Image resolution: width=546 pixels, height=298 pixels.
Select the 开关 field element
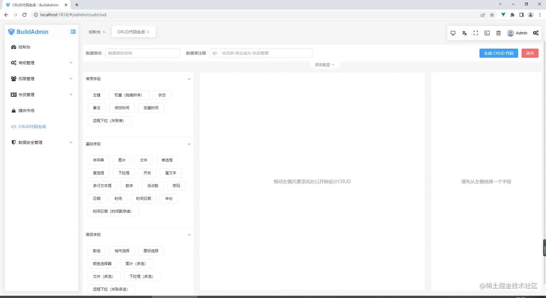[x=147, y=173]
